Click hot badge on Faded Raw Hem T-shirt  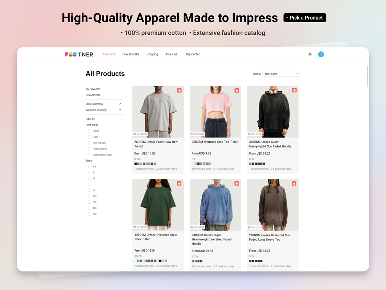point(179,90)
